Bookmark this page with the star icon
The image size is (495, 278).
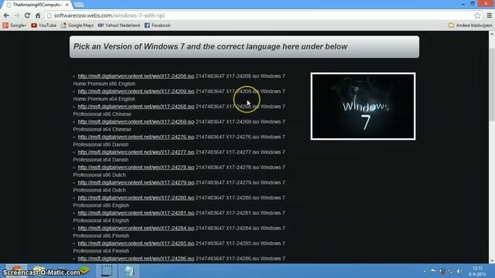[477, 15]
